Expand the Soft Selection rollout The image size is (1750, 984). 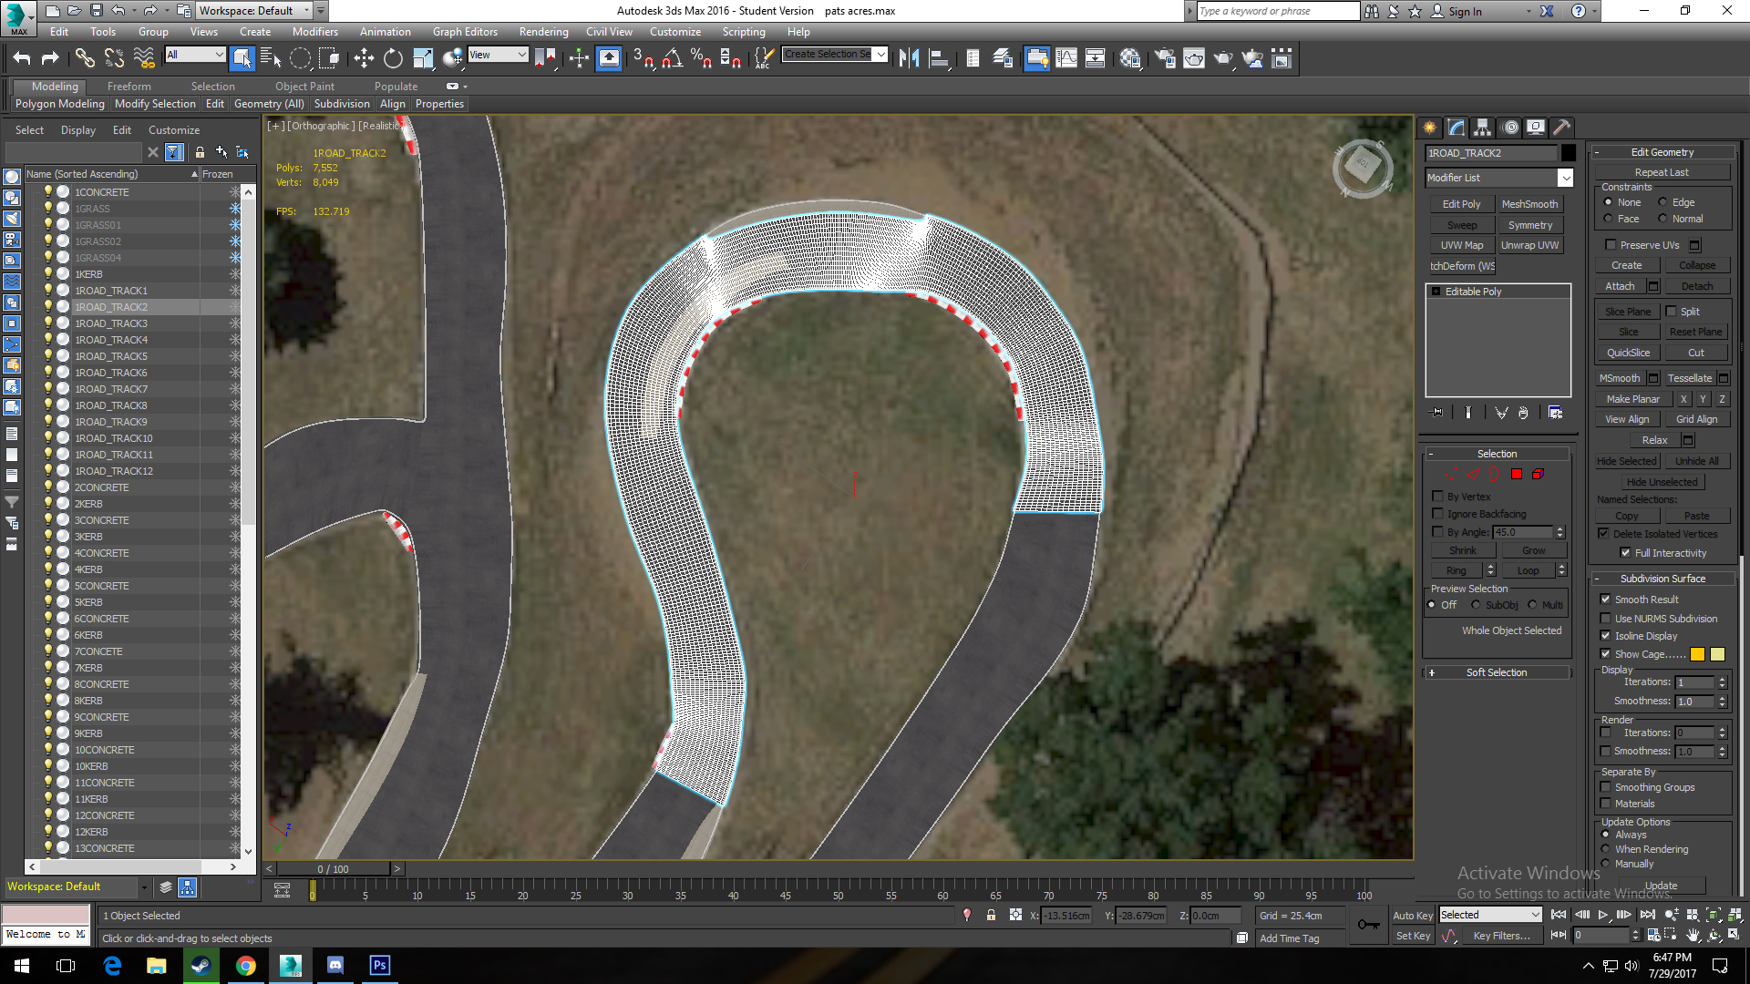(1497, 672)
